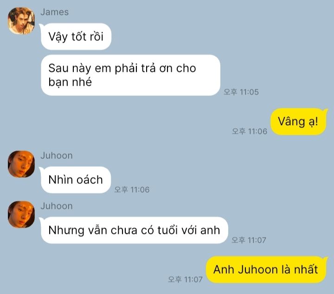Click the word "oách" in Juhoon's message

coord(90,180)
